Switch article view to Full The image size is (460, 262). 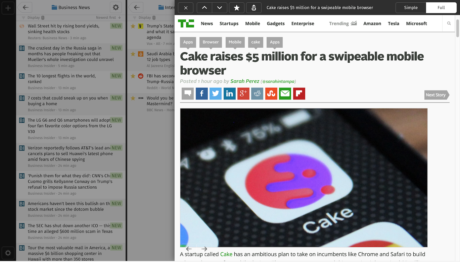[441, 8]
